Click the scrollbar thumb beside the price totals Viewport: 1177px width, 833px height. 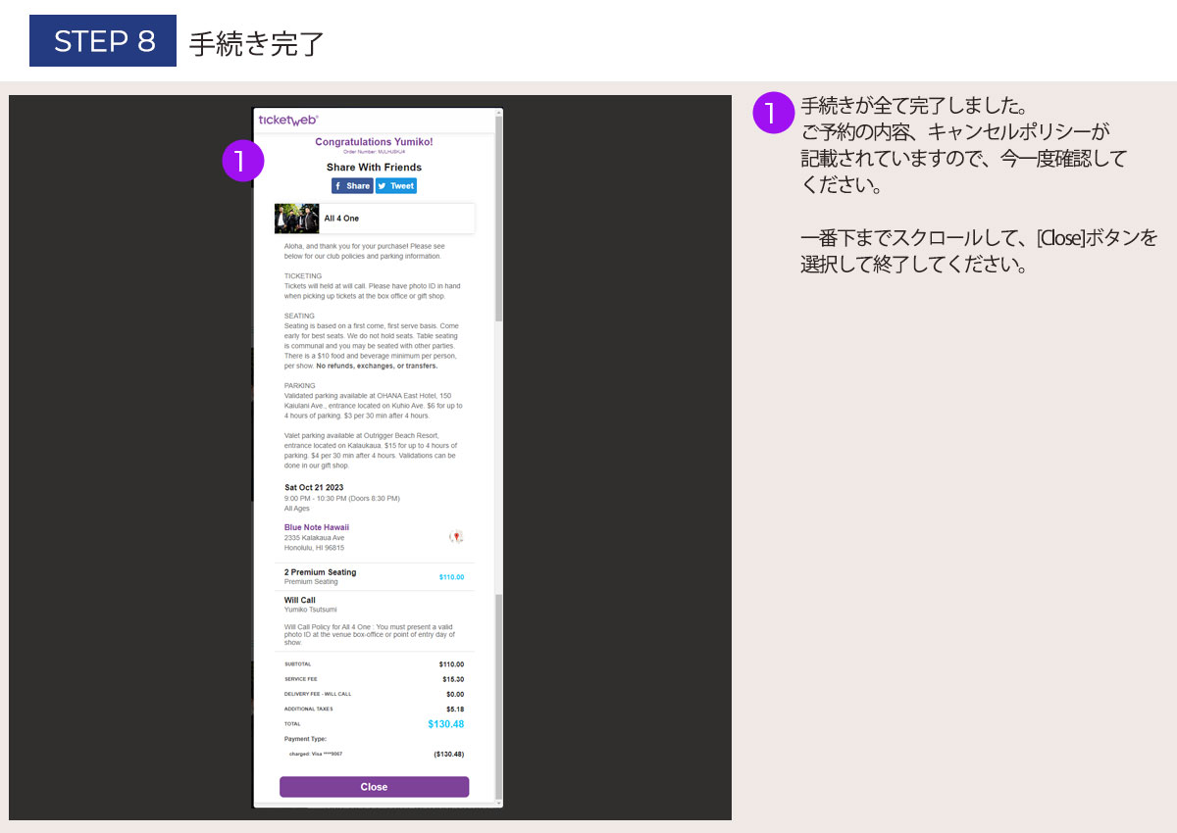click(x=498, y=696)
